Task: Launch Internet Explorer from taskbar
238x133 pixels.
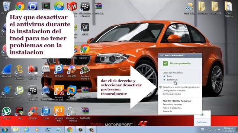Action: 26,130
